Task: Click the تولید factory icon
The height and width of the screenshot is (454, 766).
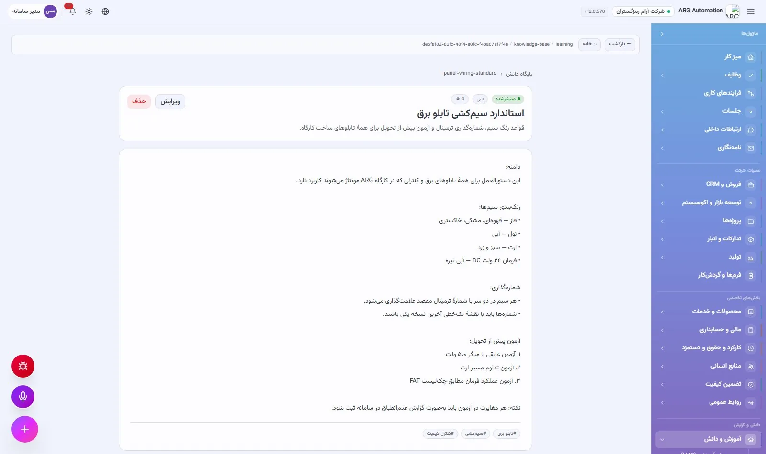Action: [x=751, y=257]
